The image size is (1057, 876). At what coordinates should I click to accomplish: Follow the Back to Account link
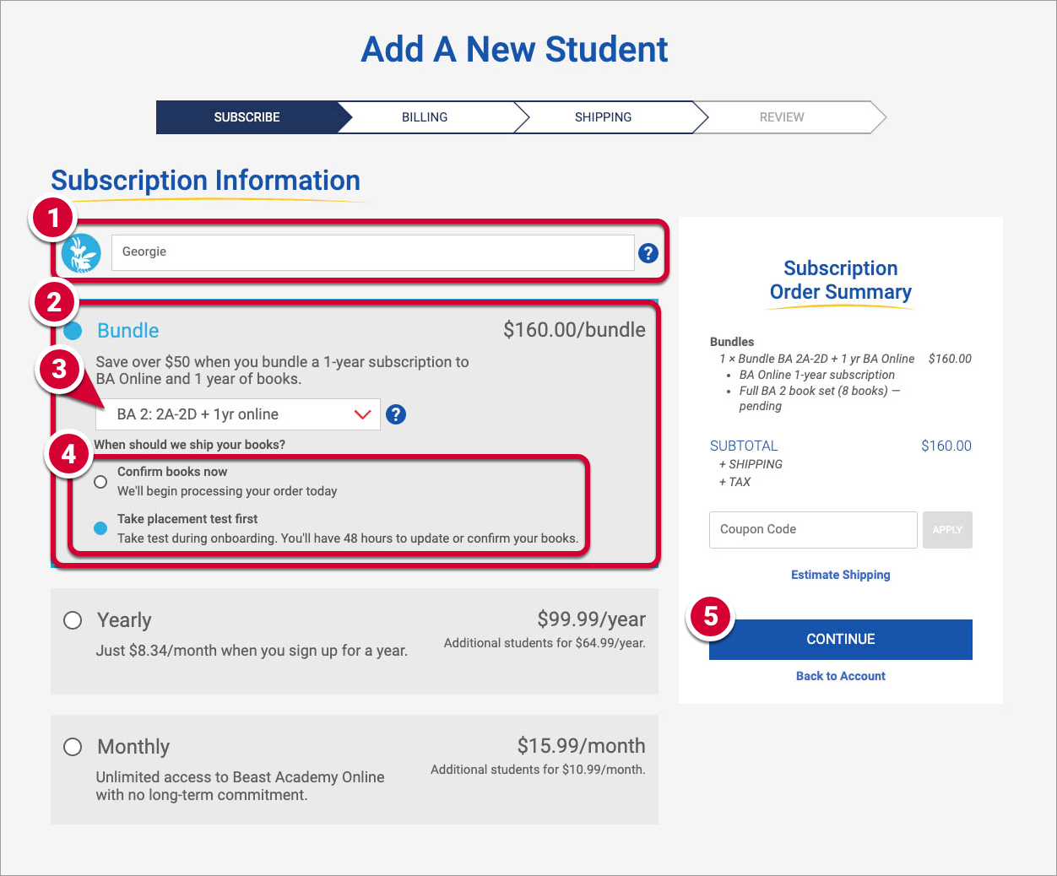(x=841, y=676)
